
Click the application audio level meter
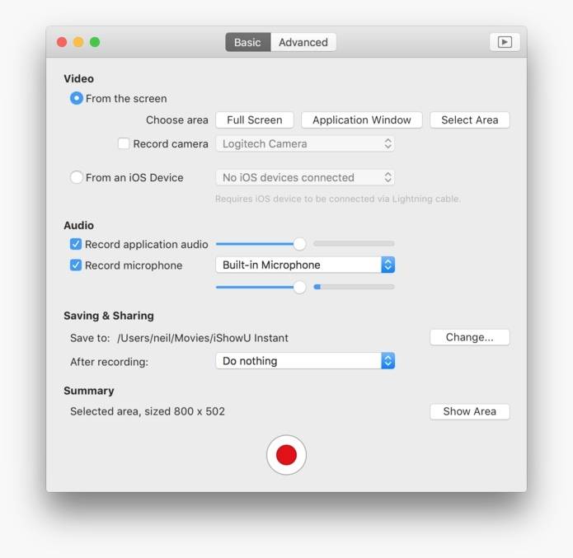(354, 243)
